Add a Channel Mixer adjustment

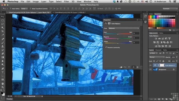(168, 42)
